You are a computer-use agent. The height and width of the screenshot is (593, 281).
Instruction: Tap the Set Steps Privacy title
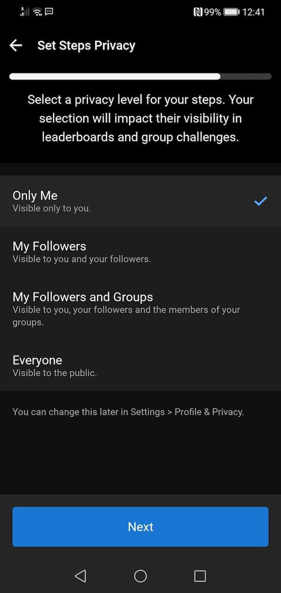click(86, 45)
